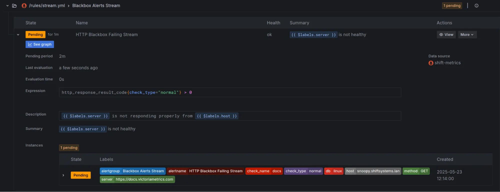Click the Summary row {{ $labels.server }} token
Screen dimensions: 500x192
(x=83, y=129)
